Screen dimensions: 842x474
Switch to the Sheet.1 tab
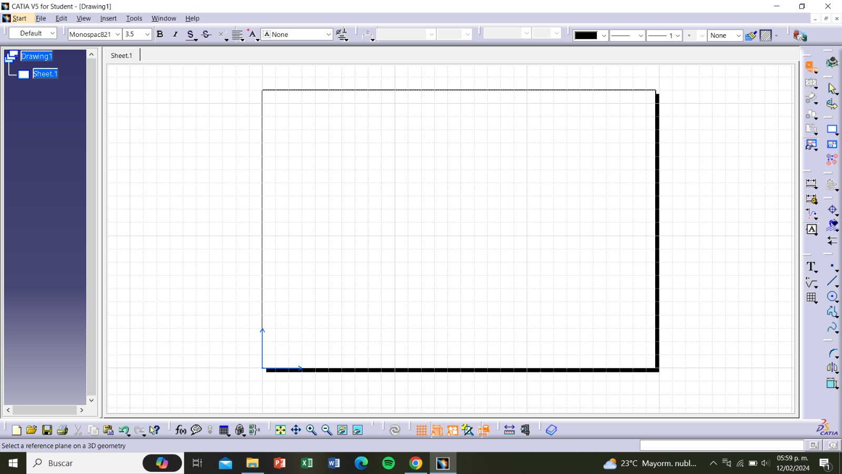coord(122,55)
